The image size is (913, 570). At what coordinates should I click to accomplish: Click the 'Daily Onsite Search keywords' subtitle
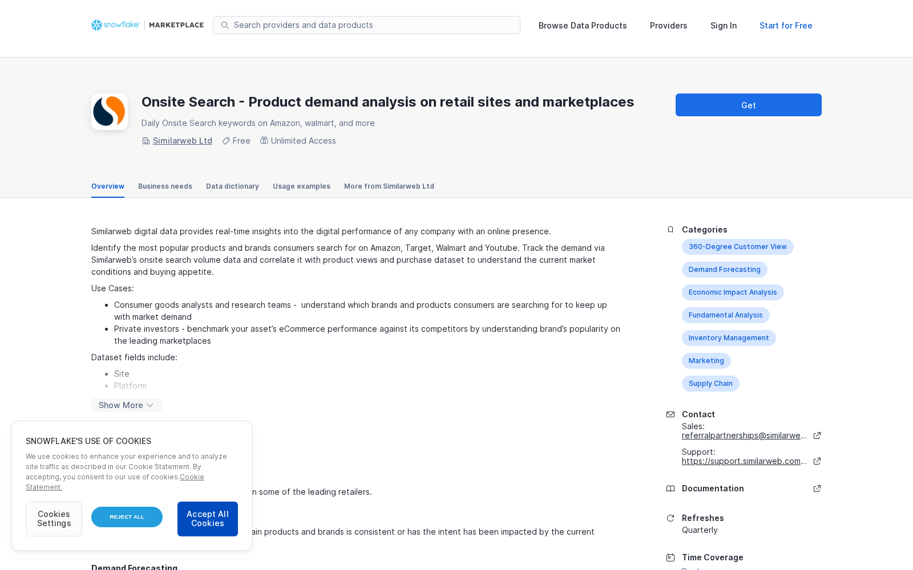click(258, 123)
